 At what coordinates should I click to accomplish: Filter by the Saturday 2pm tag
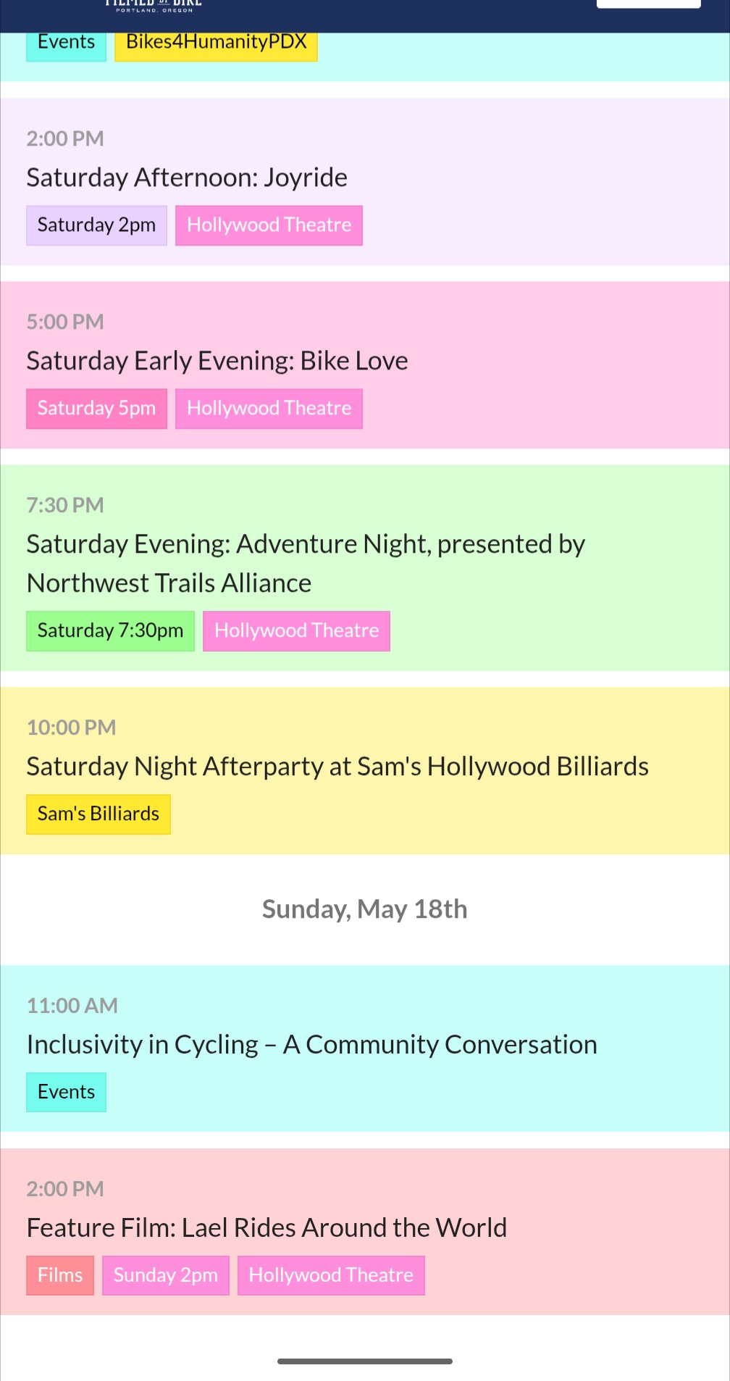96,225
